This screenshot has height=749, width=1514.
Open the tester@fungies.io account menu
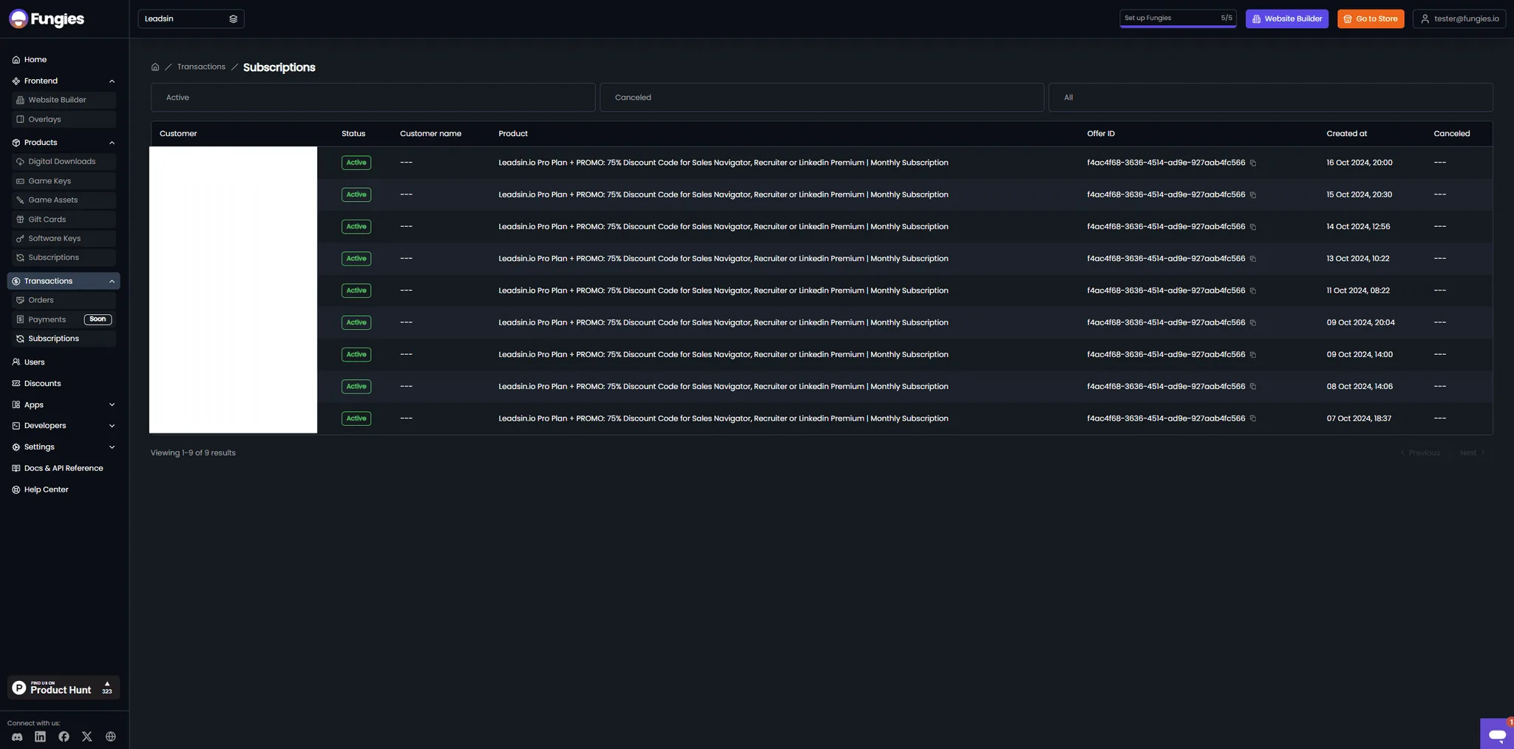tap(1459, 18)
